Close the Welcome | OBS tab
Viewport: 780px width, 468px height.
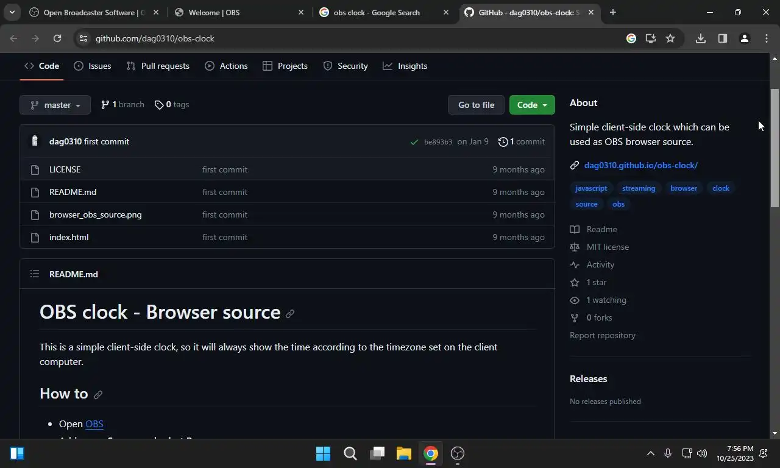[x=301, y=12]
